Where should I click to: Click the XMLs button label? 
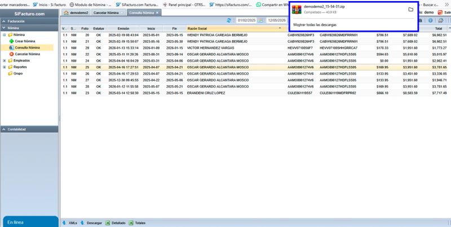[x=73, y=223]
